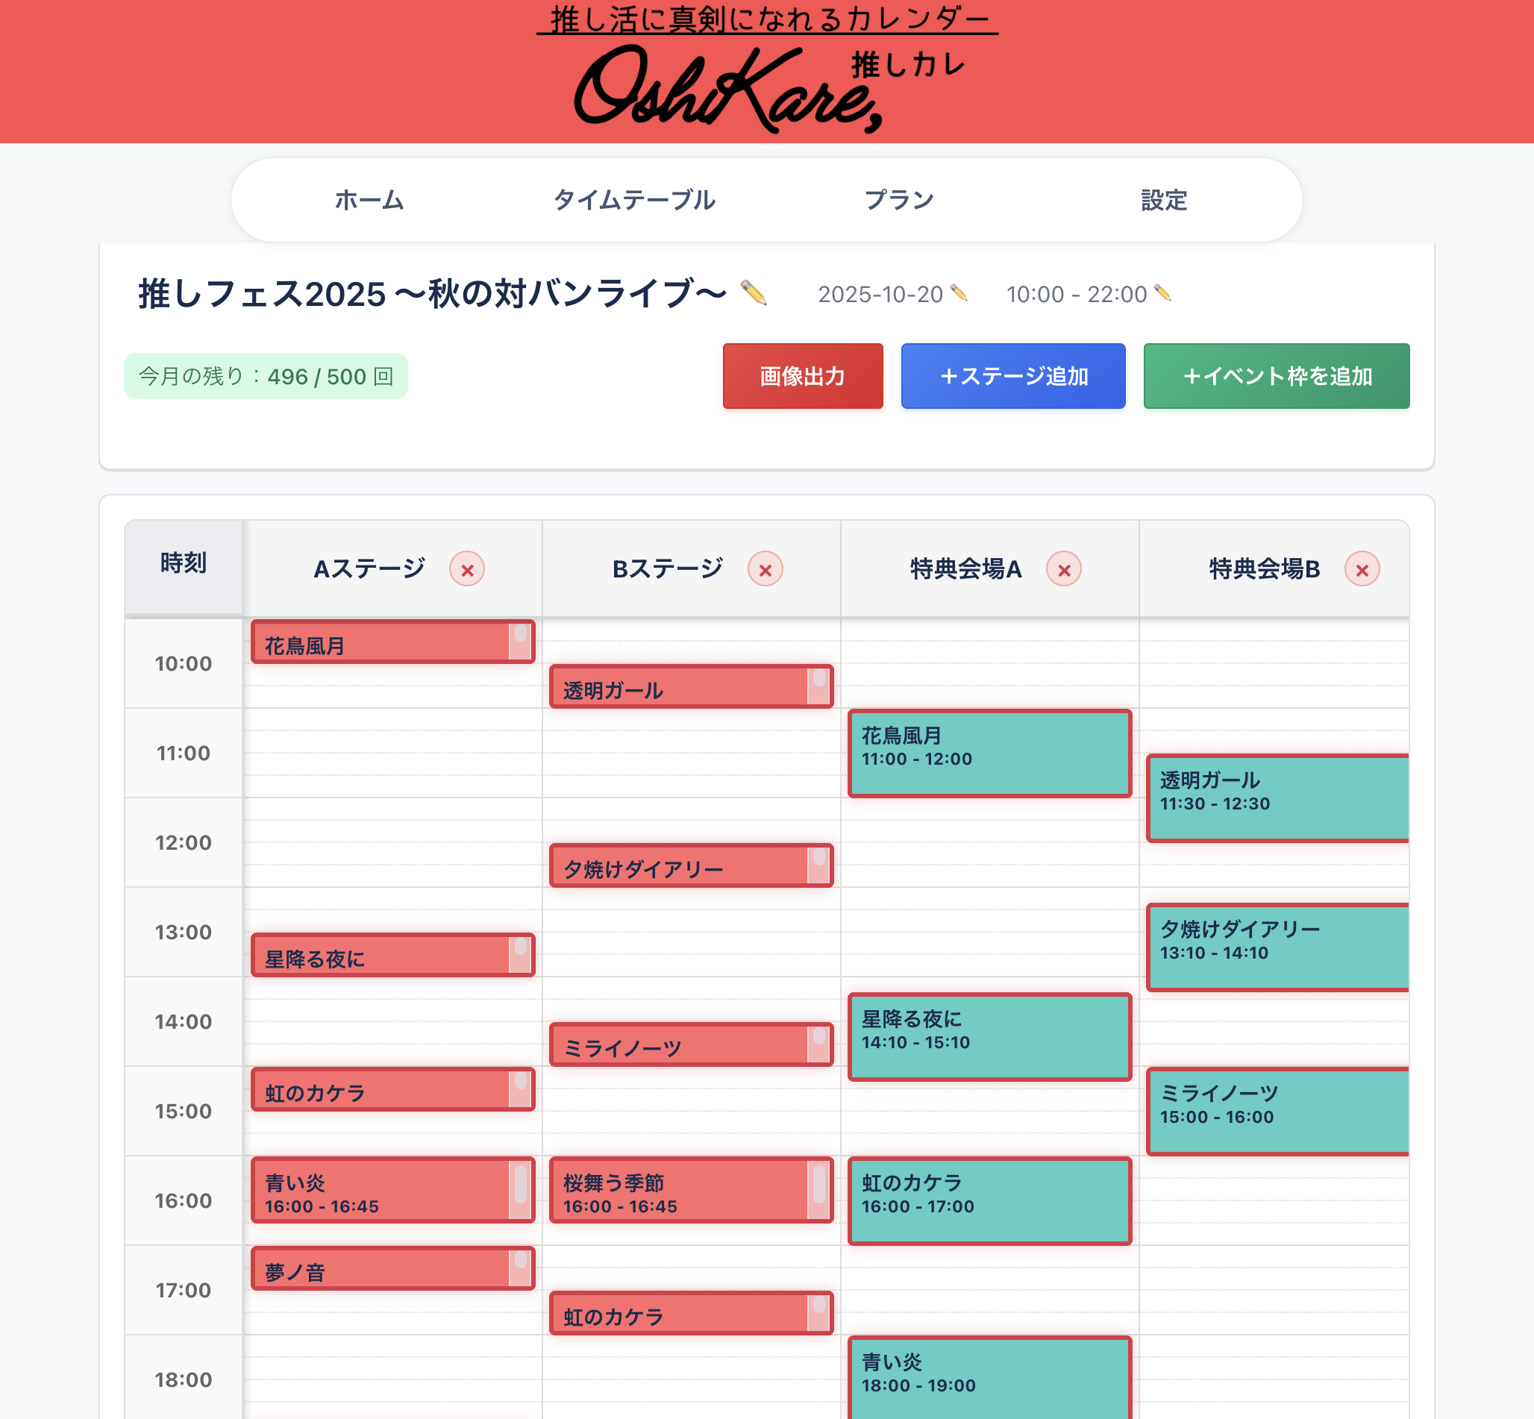
Task: Delete the Bステージ column using its X
Action: (766, 569)
